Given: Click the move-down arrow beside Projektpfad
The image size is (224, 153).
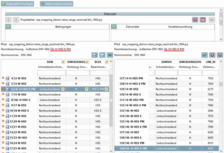Looking at the screenshot, I should [x=16, y=20].
